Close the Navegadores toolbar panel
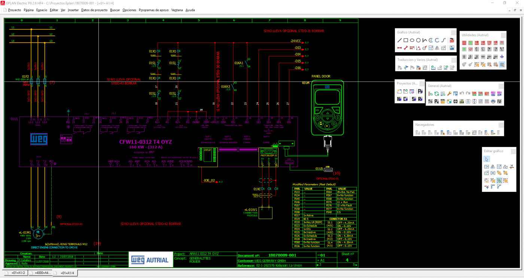Screen dimensions: 524x278 point(501,125)
